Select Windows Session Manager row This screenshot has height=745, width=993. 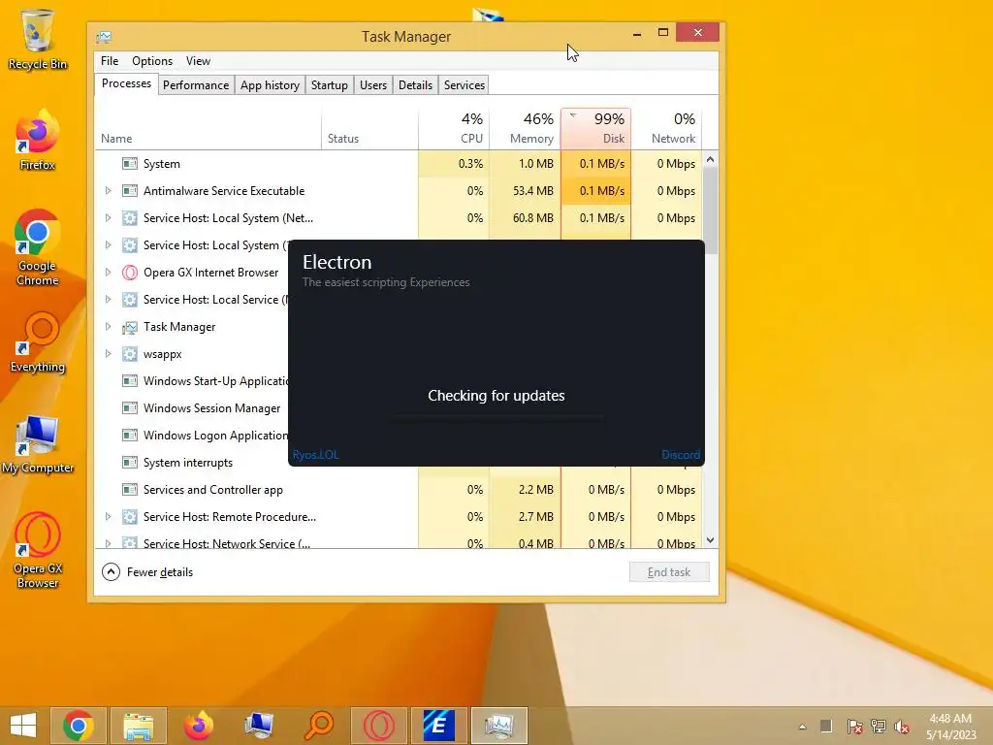pos(192,408)
